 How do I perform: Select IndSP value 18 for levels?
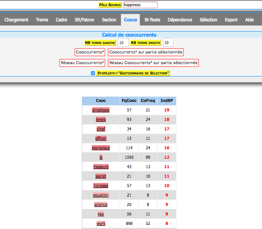click(x=167, y=119)
